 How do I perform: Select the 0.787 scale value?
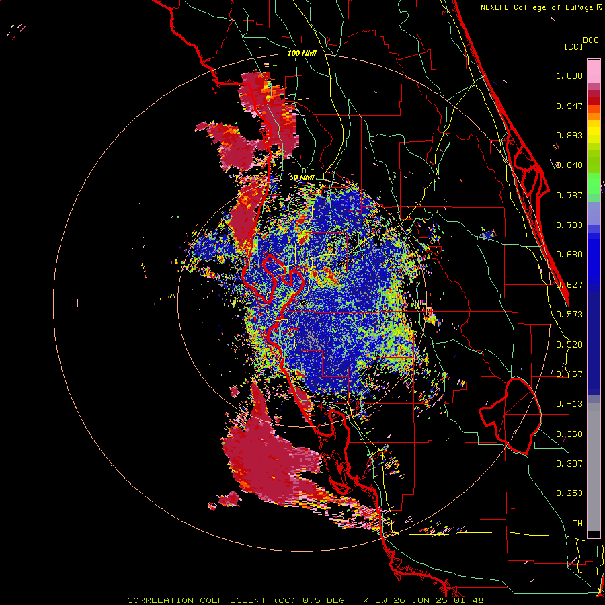click(x=569, y=195)
